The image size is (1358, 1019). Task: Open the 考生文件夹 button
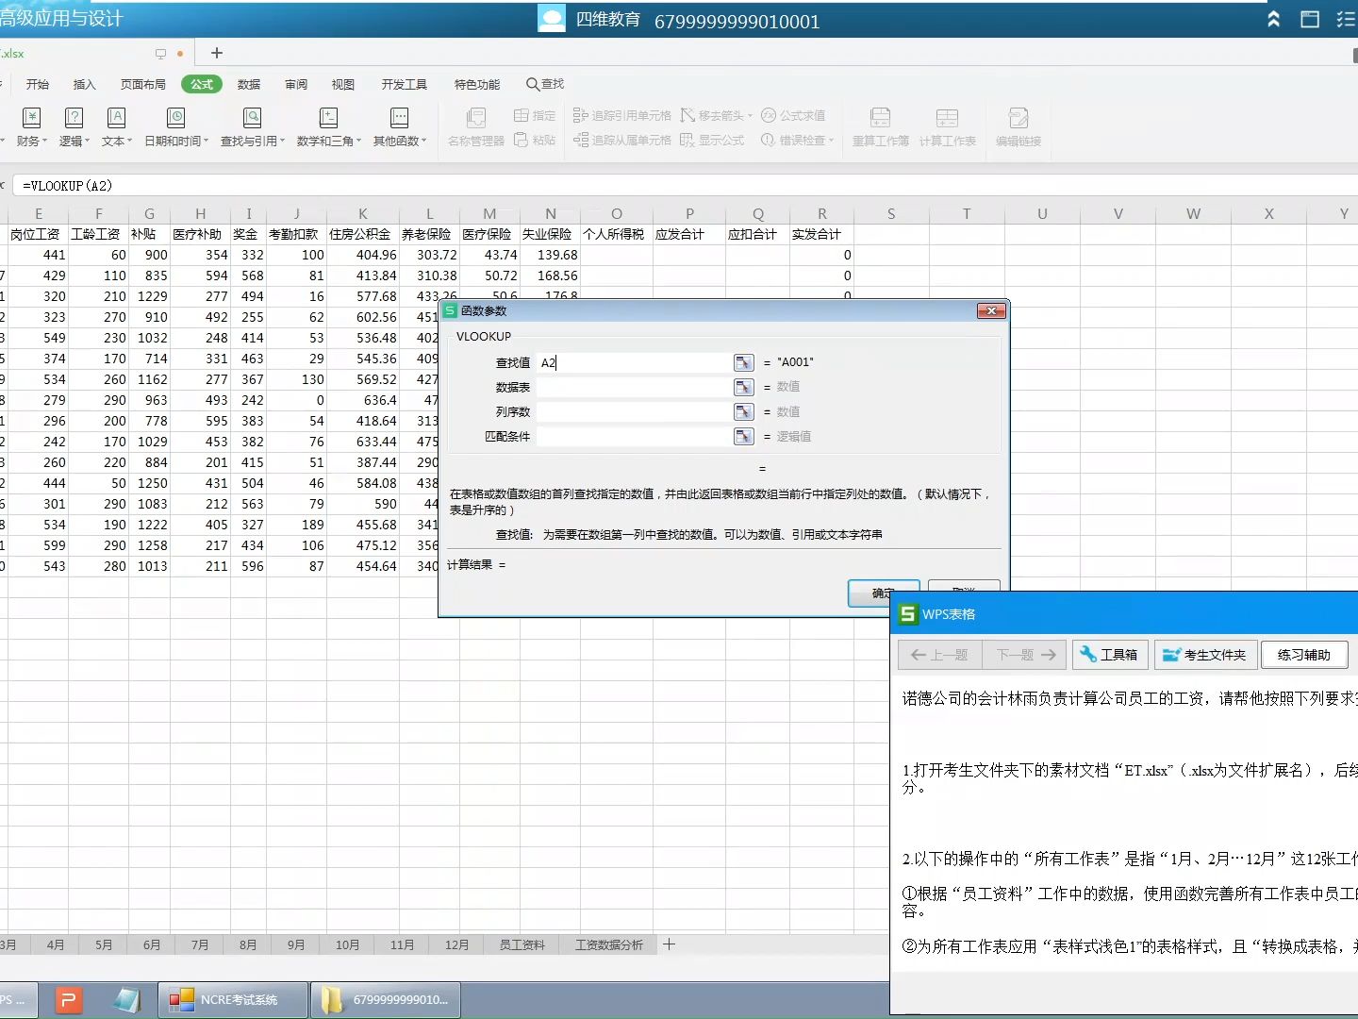click(x=1205, y=654)
